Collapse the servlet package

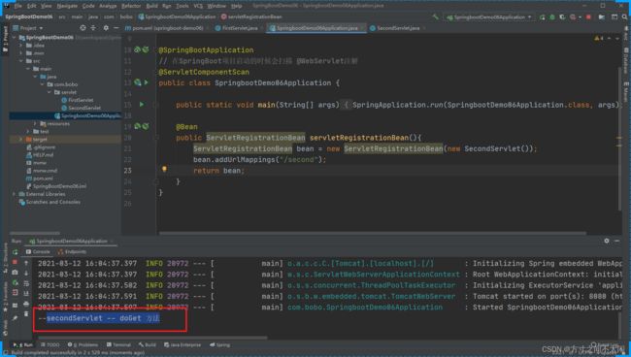[50, 92]
